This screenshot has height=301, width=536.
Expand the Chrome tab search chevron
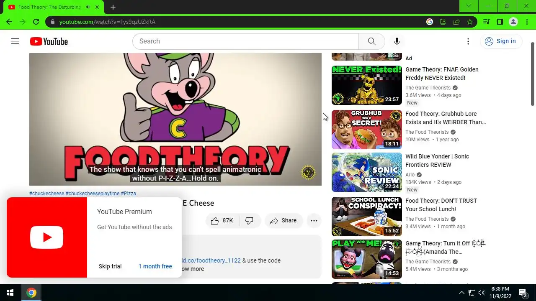click(x=469, y=6)
